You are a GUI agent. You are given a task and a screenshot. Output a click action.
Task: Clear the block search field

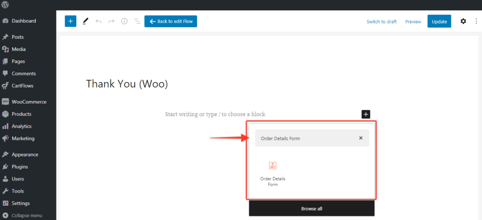tap(361, 138)
